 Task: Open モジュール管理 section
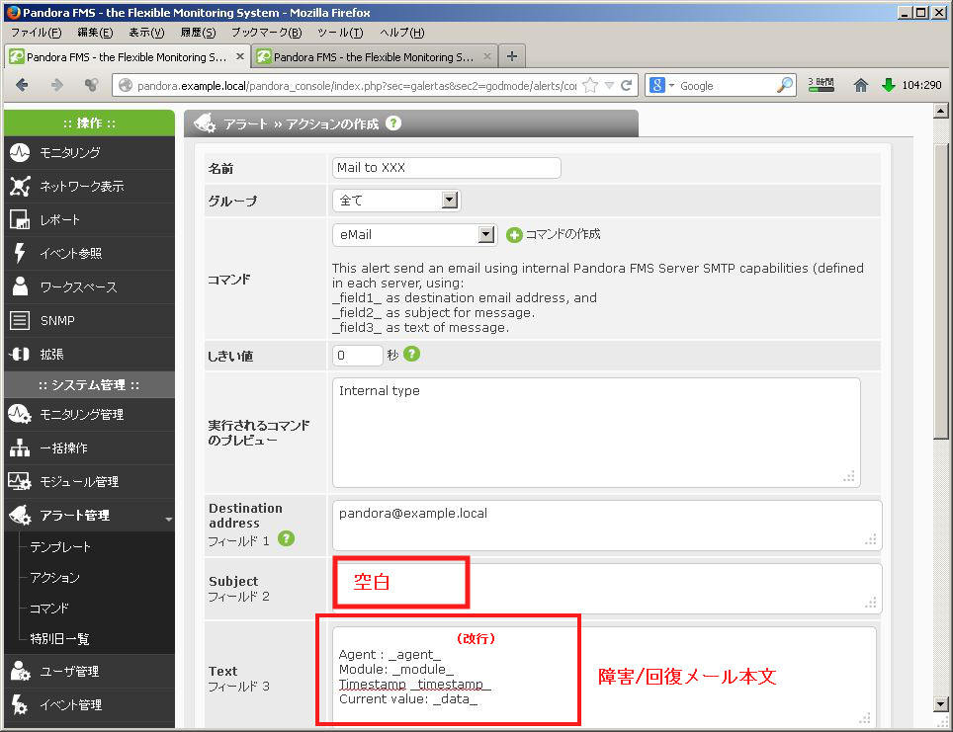pos(89,482)
